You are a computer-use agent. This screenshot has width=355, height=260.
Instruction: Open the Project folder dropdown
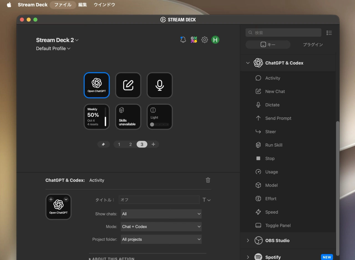coord(161,239)
